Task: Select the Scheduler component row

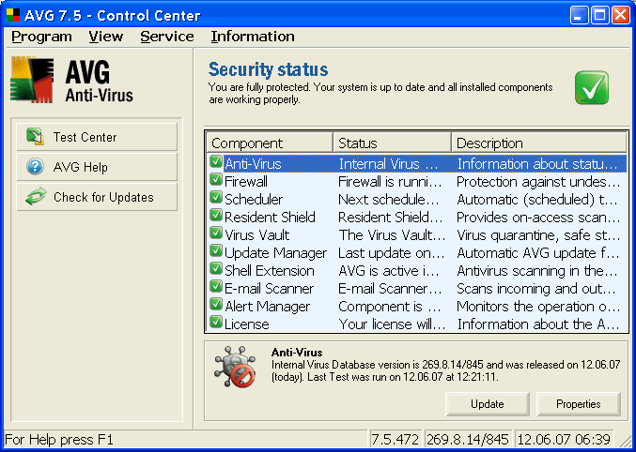Action: pyautogui.click(x=417, y=199)
